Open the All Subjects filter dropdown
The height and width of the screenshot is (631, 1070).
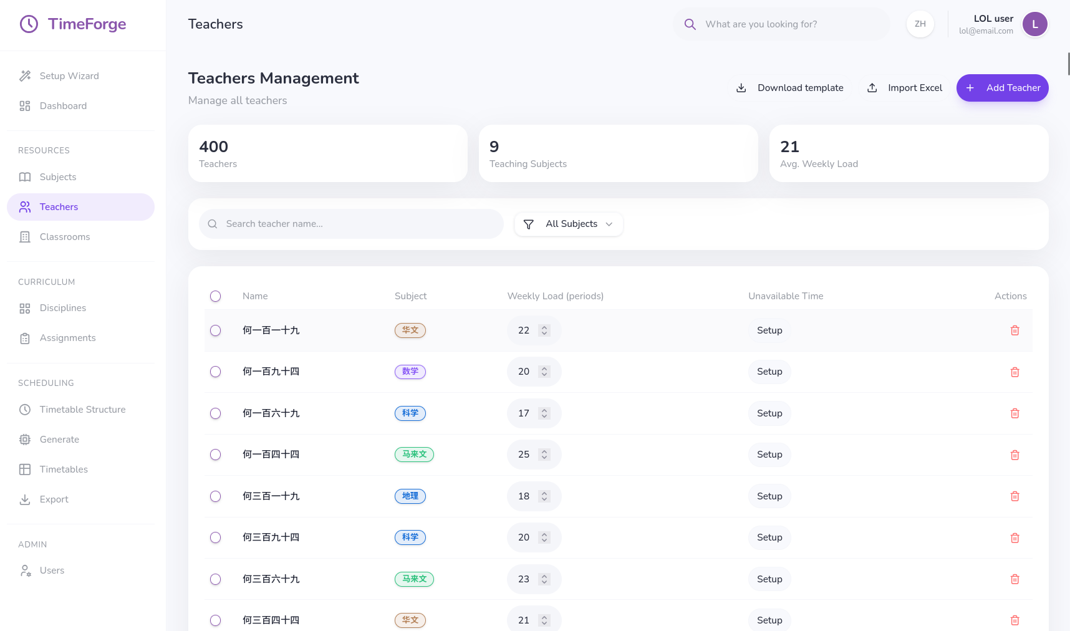point(569,224)
